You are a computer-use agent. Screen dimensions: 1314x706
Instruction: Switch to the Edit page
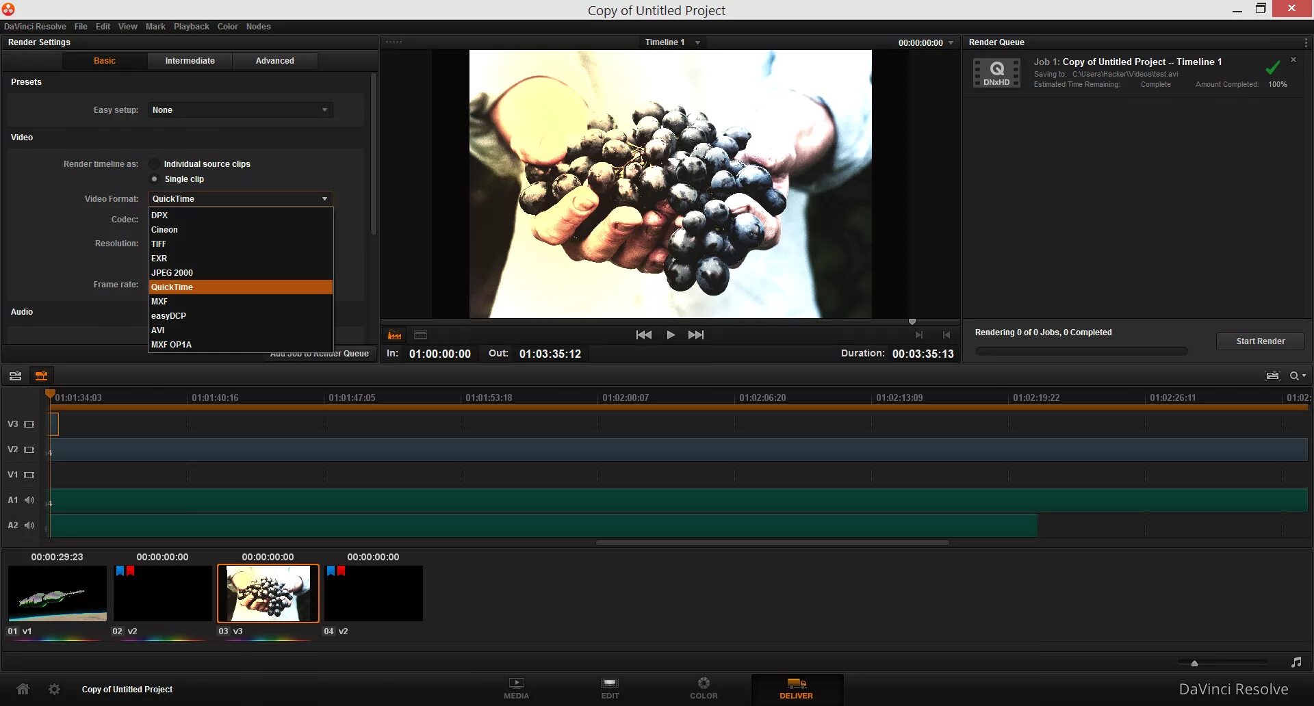610,688
